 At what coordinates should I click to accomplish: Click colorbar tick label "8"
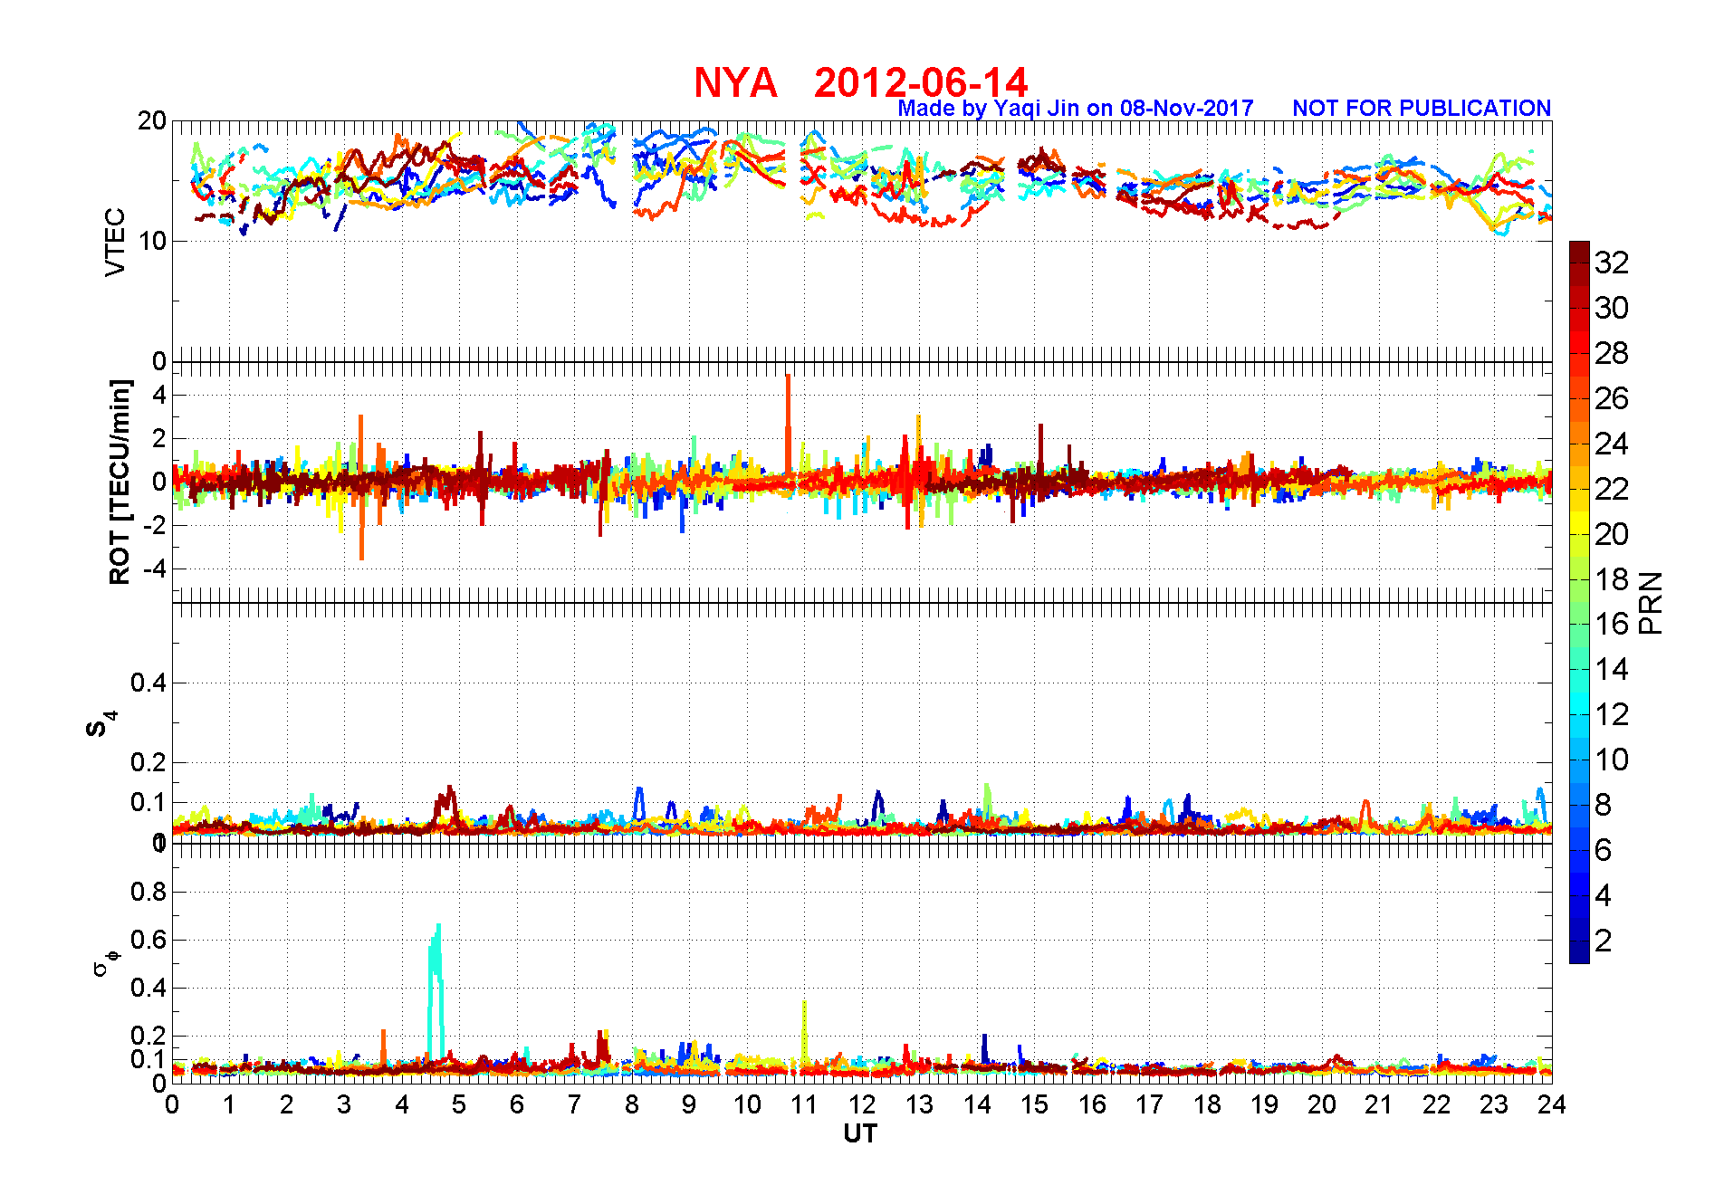tap(1604, 805)
